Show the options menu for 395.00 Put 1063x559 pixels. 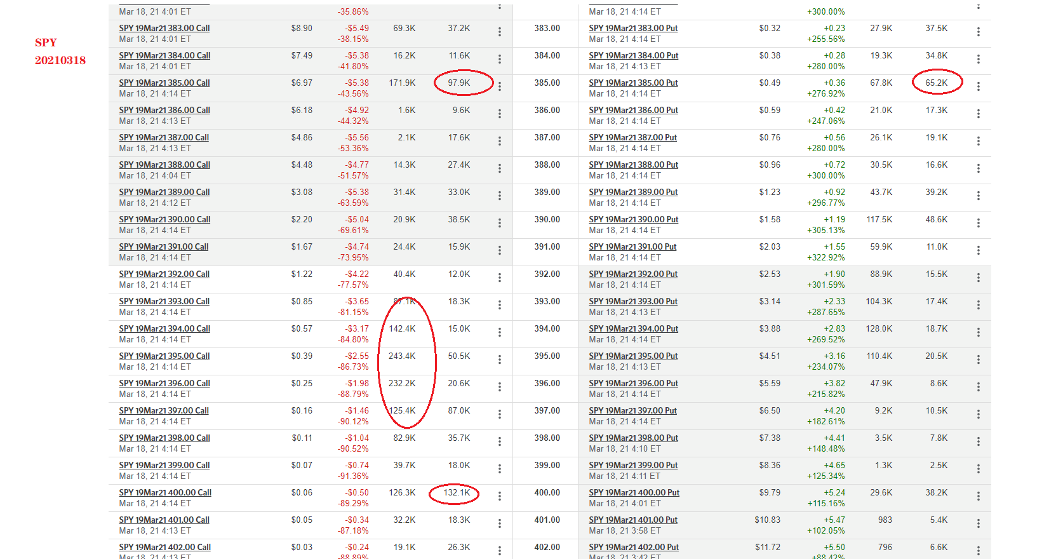(x=979, y=360)
